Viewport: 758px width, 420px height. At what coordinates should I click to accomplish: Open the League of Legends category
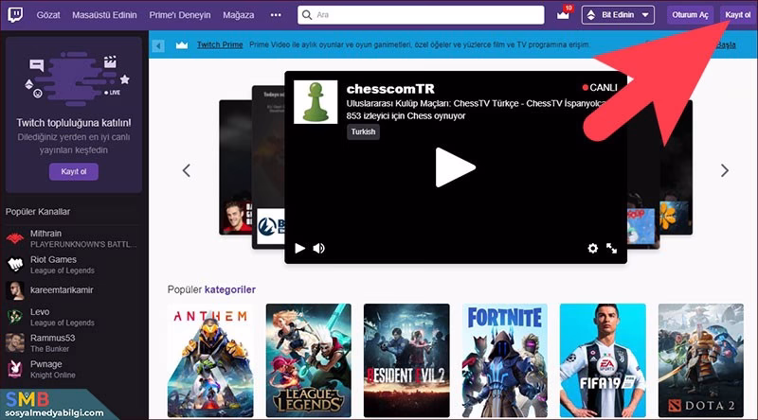[x=309, y=360]
